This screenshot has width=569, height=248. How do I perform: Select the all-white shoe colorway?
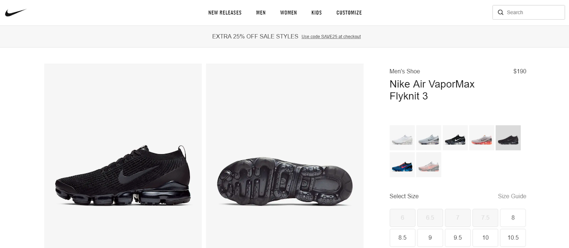(x=402, y=138)
